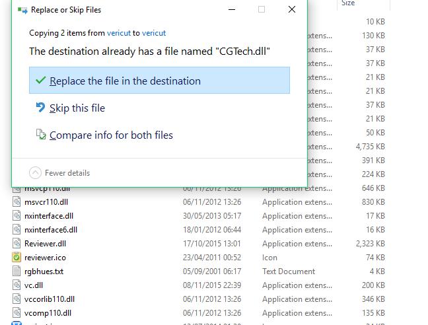
Task: Click the 130 KB size value
Action: tap(373, 36)
